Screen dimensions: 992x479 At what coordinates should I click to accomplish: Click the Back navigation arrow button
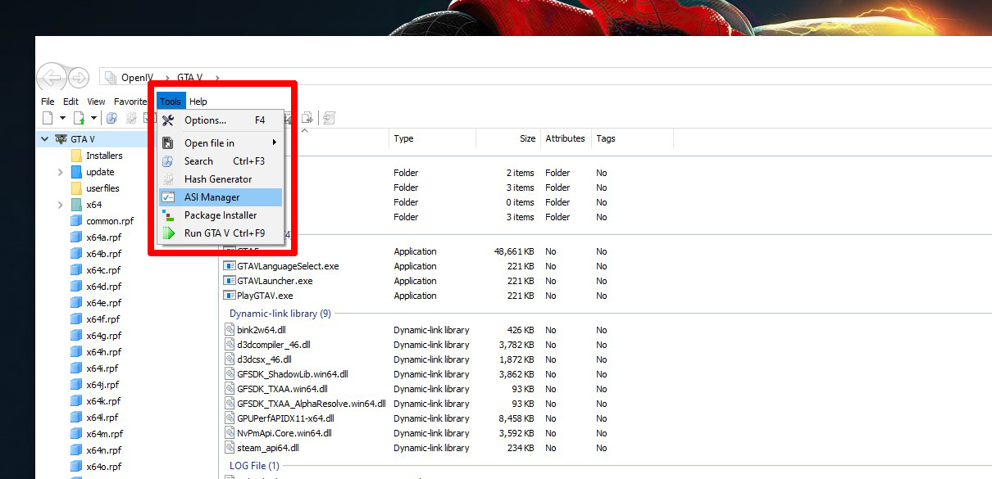51,78
